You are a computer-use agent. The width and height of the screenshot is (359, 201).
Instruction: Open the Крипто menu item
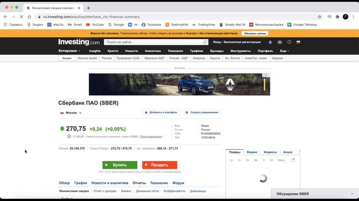click(x=113, y=51)
